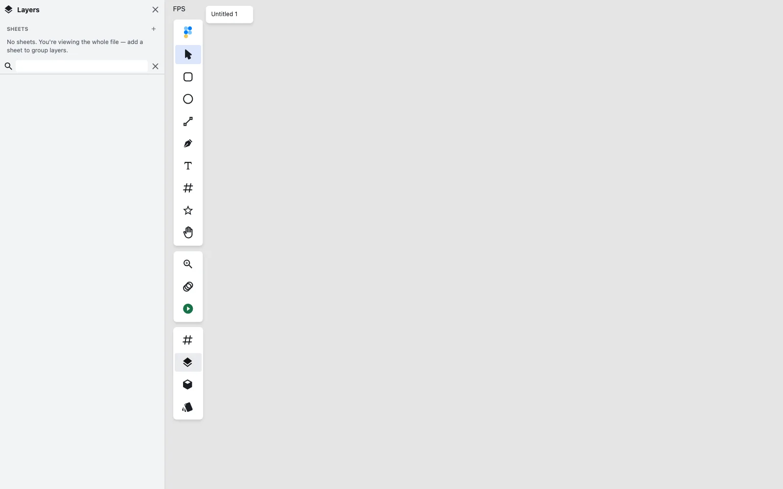Open the lower hash Artboards panel
This screenshot has height=489, width=783.
(x=188, y=340)
